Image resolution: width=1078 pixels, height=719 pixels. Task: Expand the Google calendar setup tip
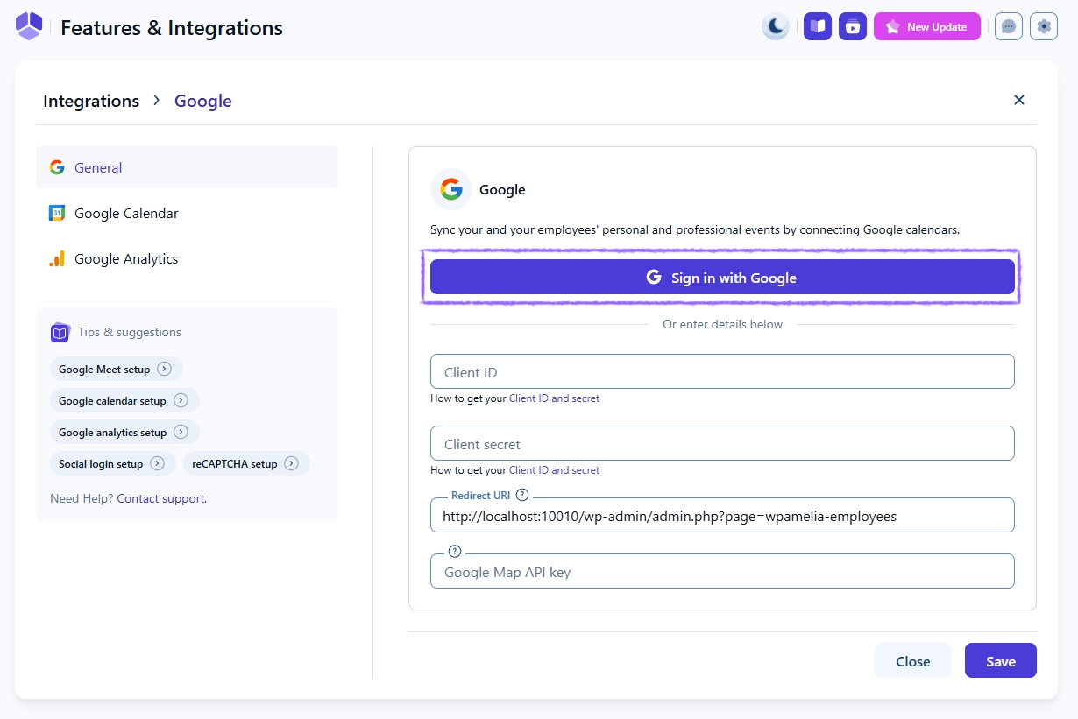pos(124,400)
